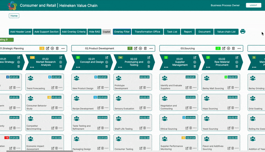Viewport: 265px width, 152px height.
Task: Edit the 01.02 Market Research Analysis step
Action: point(61,57)
